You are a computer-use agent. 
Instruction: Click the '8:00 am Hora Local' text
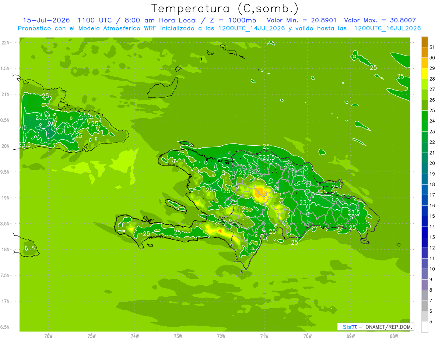(x=162, y=20)
